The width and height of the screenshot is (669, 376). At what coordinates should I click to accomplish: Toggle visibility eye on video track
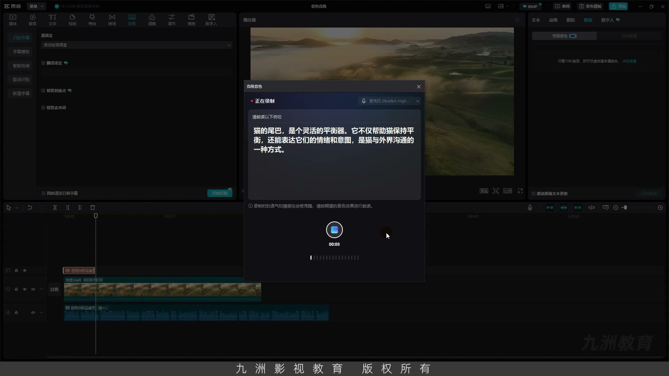tap(25, 289)
